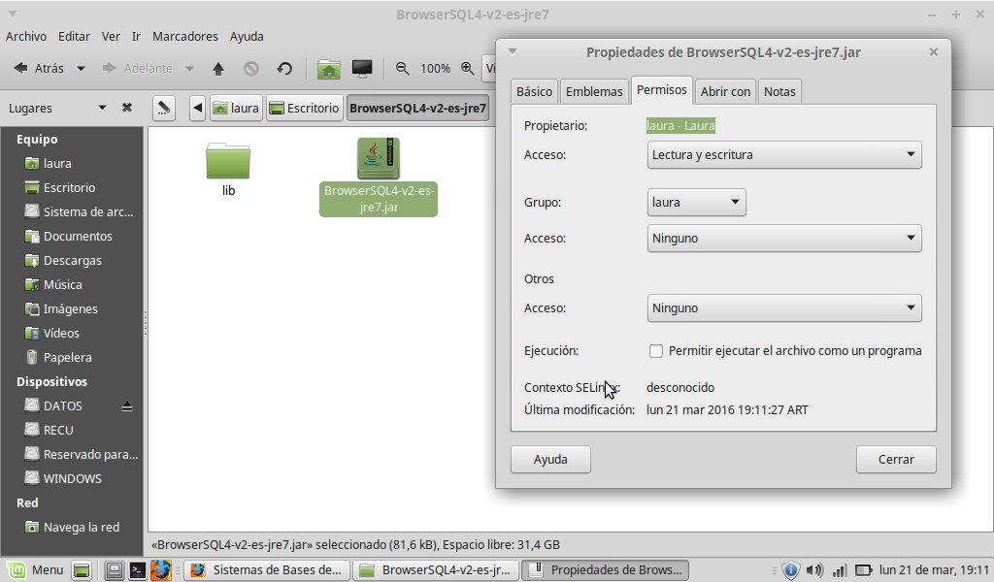Switch to the Emblemas tab
994x582 pixels.
coord(594,91)
